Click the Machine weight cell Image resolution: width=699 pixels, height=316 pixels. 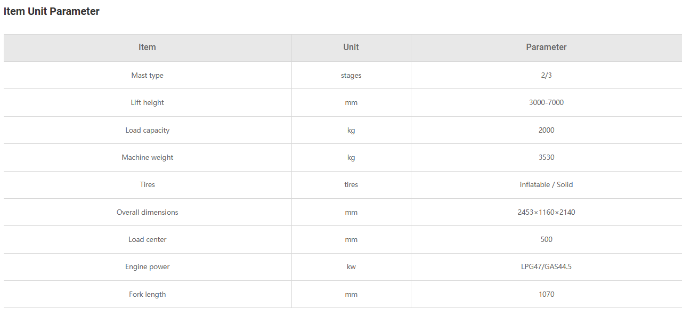click(x=148, y=157)
